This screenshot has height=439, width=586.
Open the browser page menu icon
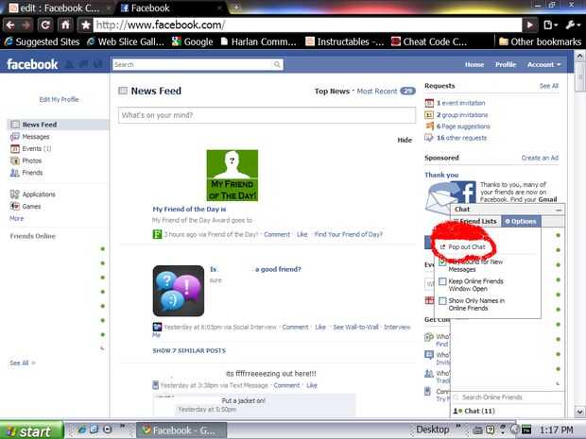pos(550,25)
